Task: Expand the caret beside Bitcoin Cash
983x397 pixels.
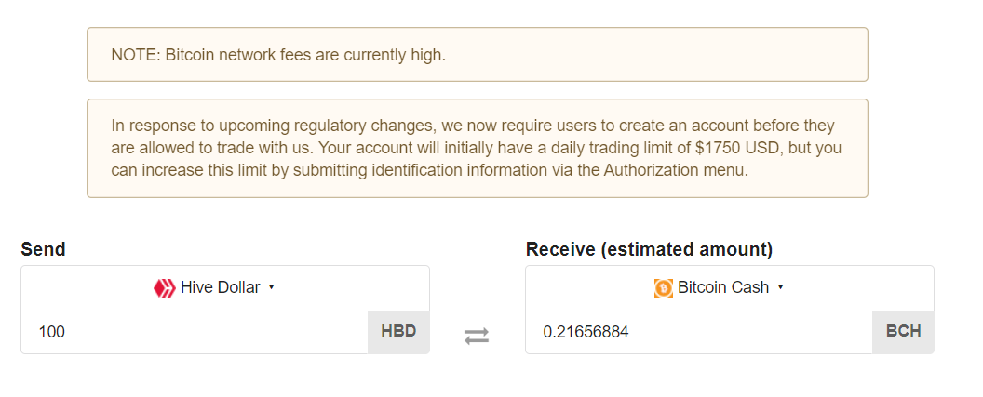Action: 780,287
